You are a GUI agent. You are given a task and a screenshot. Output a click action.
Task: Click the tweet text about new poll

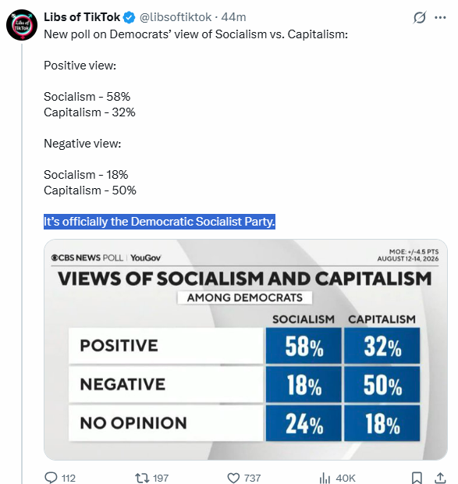pyautogui.click(x=196, y=34)
